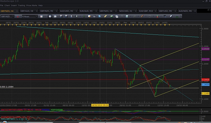Switch to the GBP/USD, M5 tab

(165, 11)
